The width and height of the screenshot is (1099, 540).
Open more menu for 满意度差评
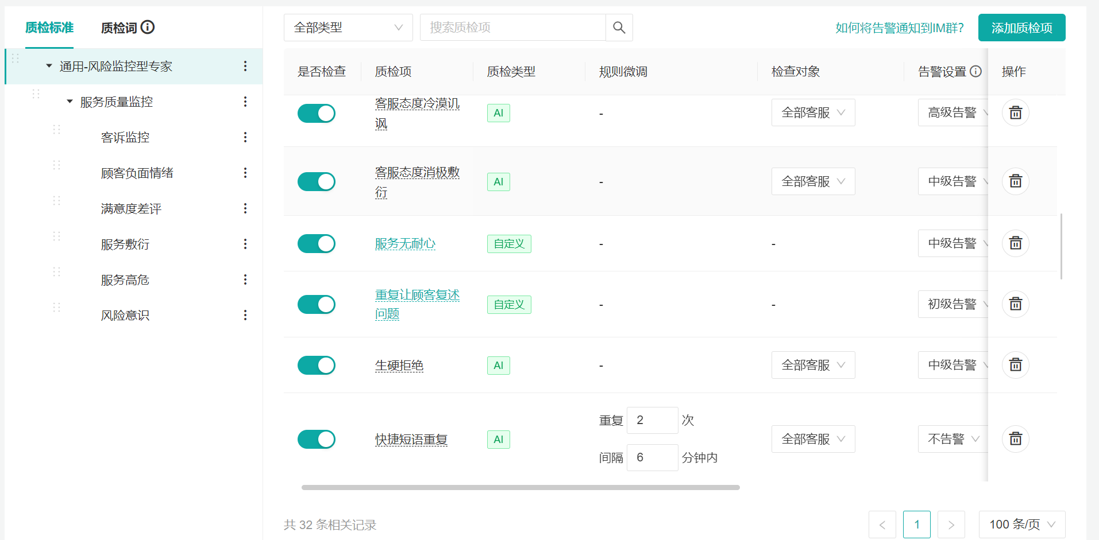(245, 208)
